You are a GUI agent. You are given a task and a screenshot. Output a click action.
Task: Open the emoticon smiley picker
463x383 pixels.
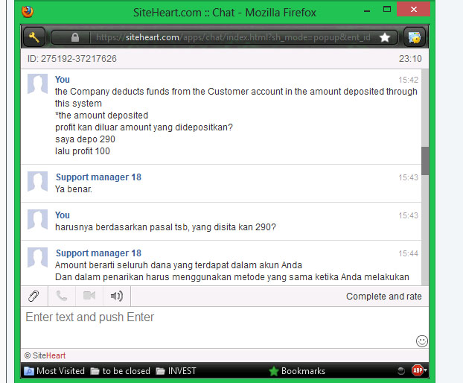pyautogui.click(x=421, y=341)
